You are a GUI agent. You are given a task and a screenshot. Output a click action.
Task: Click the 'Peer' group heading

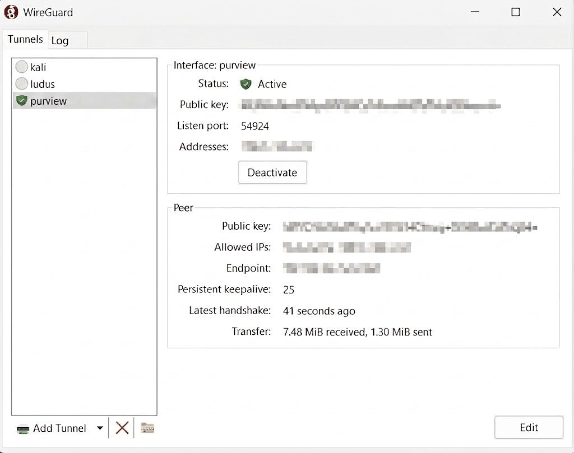183,208
